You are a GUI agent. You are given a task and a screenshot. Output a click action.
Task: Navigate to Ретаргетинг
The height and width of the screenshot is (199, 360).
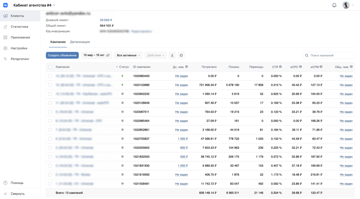20,59
